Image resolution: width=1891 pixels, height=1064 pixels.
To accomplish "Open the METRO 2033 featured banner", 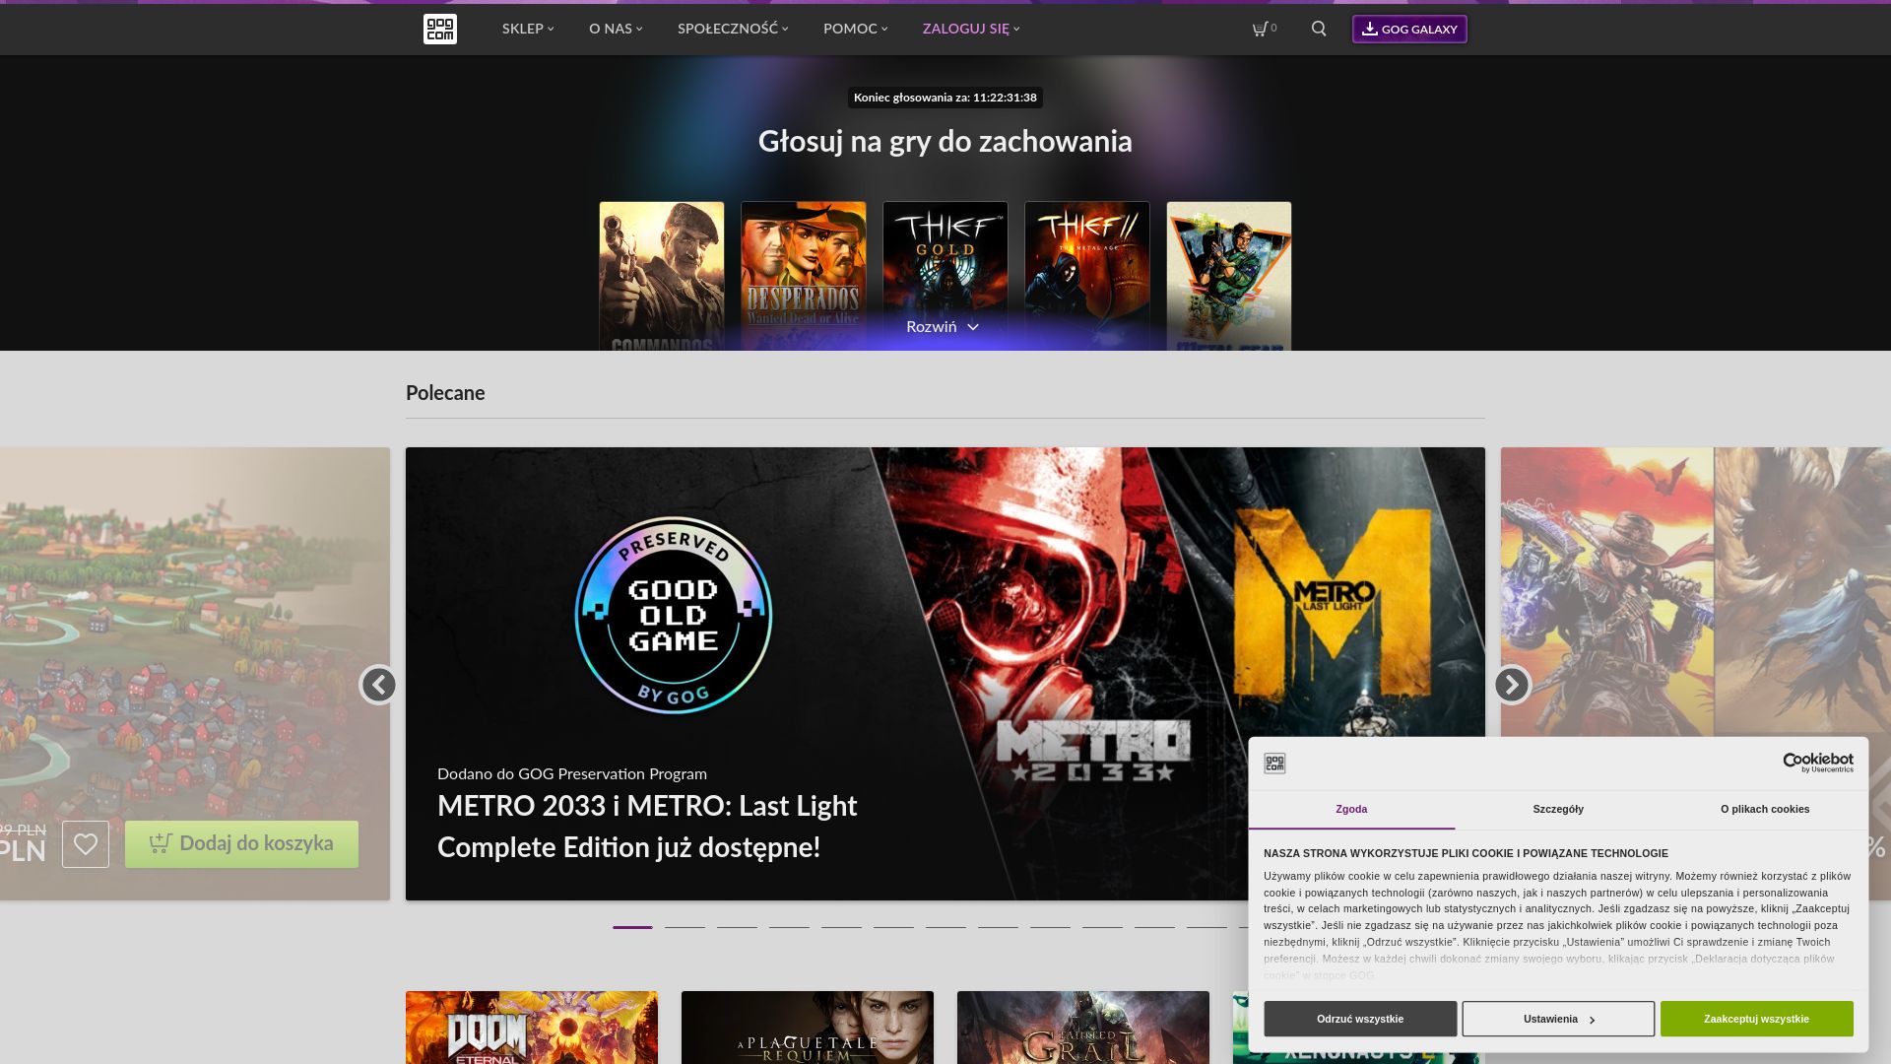I will (x=945, y=674).
